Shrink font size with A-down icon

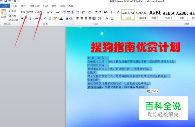click(x=52, y=12)
